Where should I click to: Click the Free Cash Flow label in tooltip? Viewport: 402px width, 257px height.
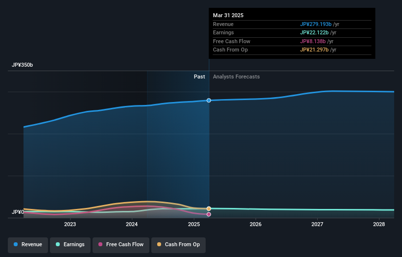[232, 41]
